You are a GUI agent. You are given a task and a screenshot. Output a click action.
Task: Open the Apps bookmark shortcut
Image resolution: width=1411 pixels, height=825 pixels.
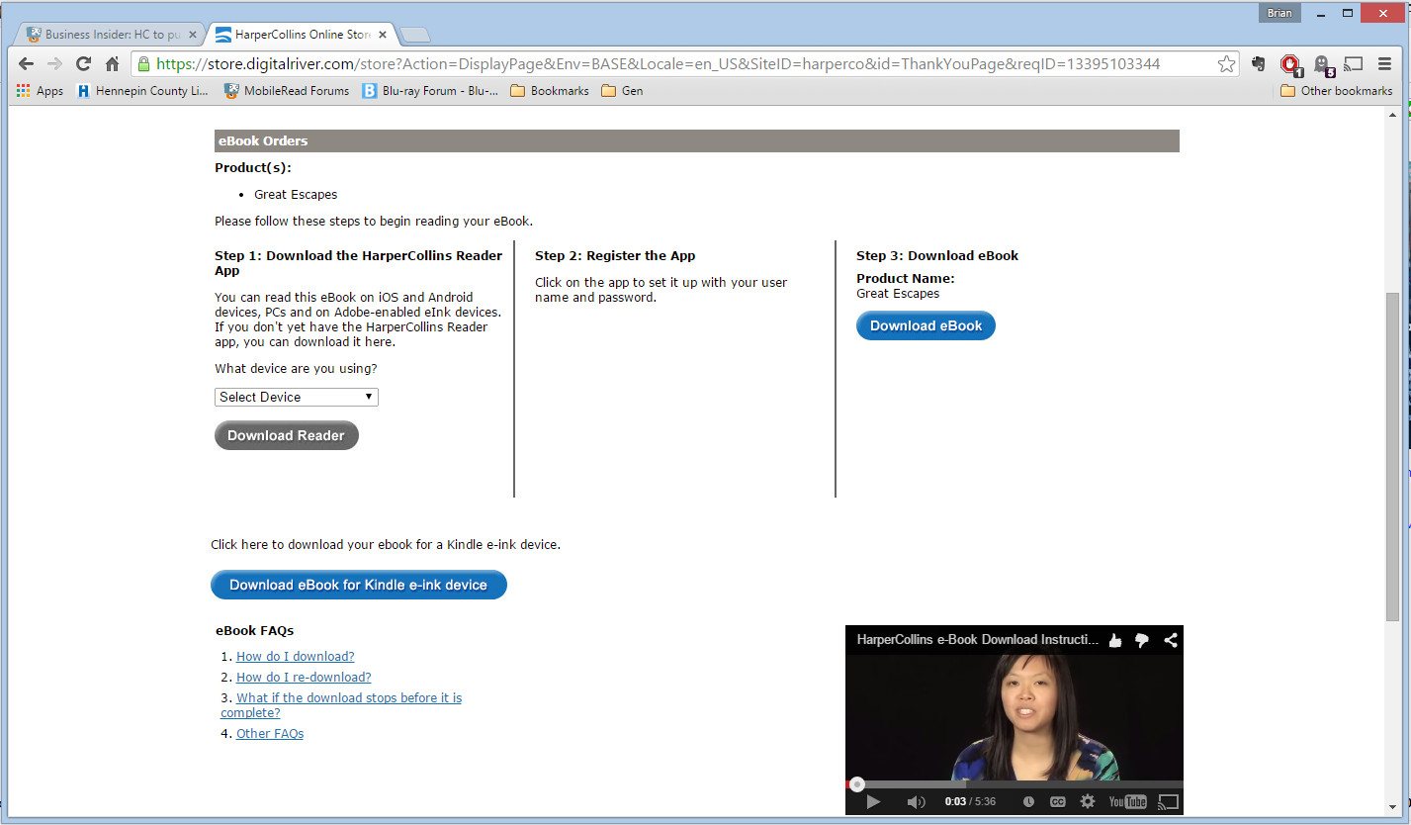click(x=41, y=91)
